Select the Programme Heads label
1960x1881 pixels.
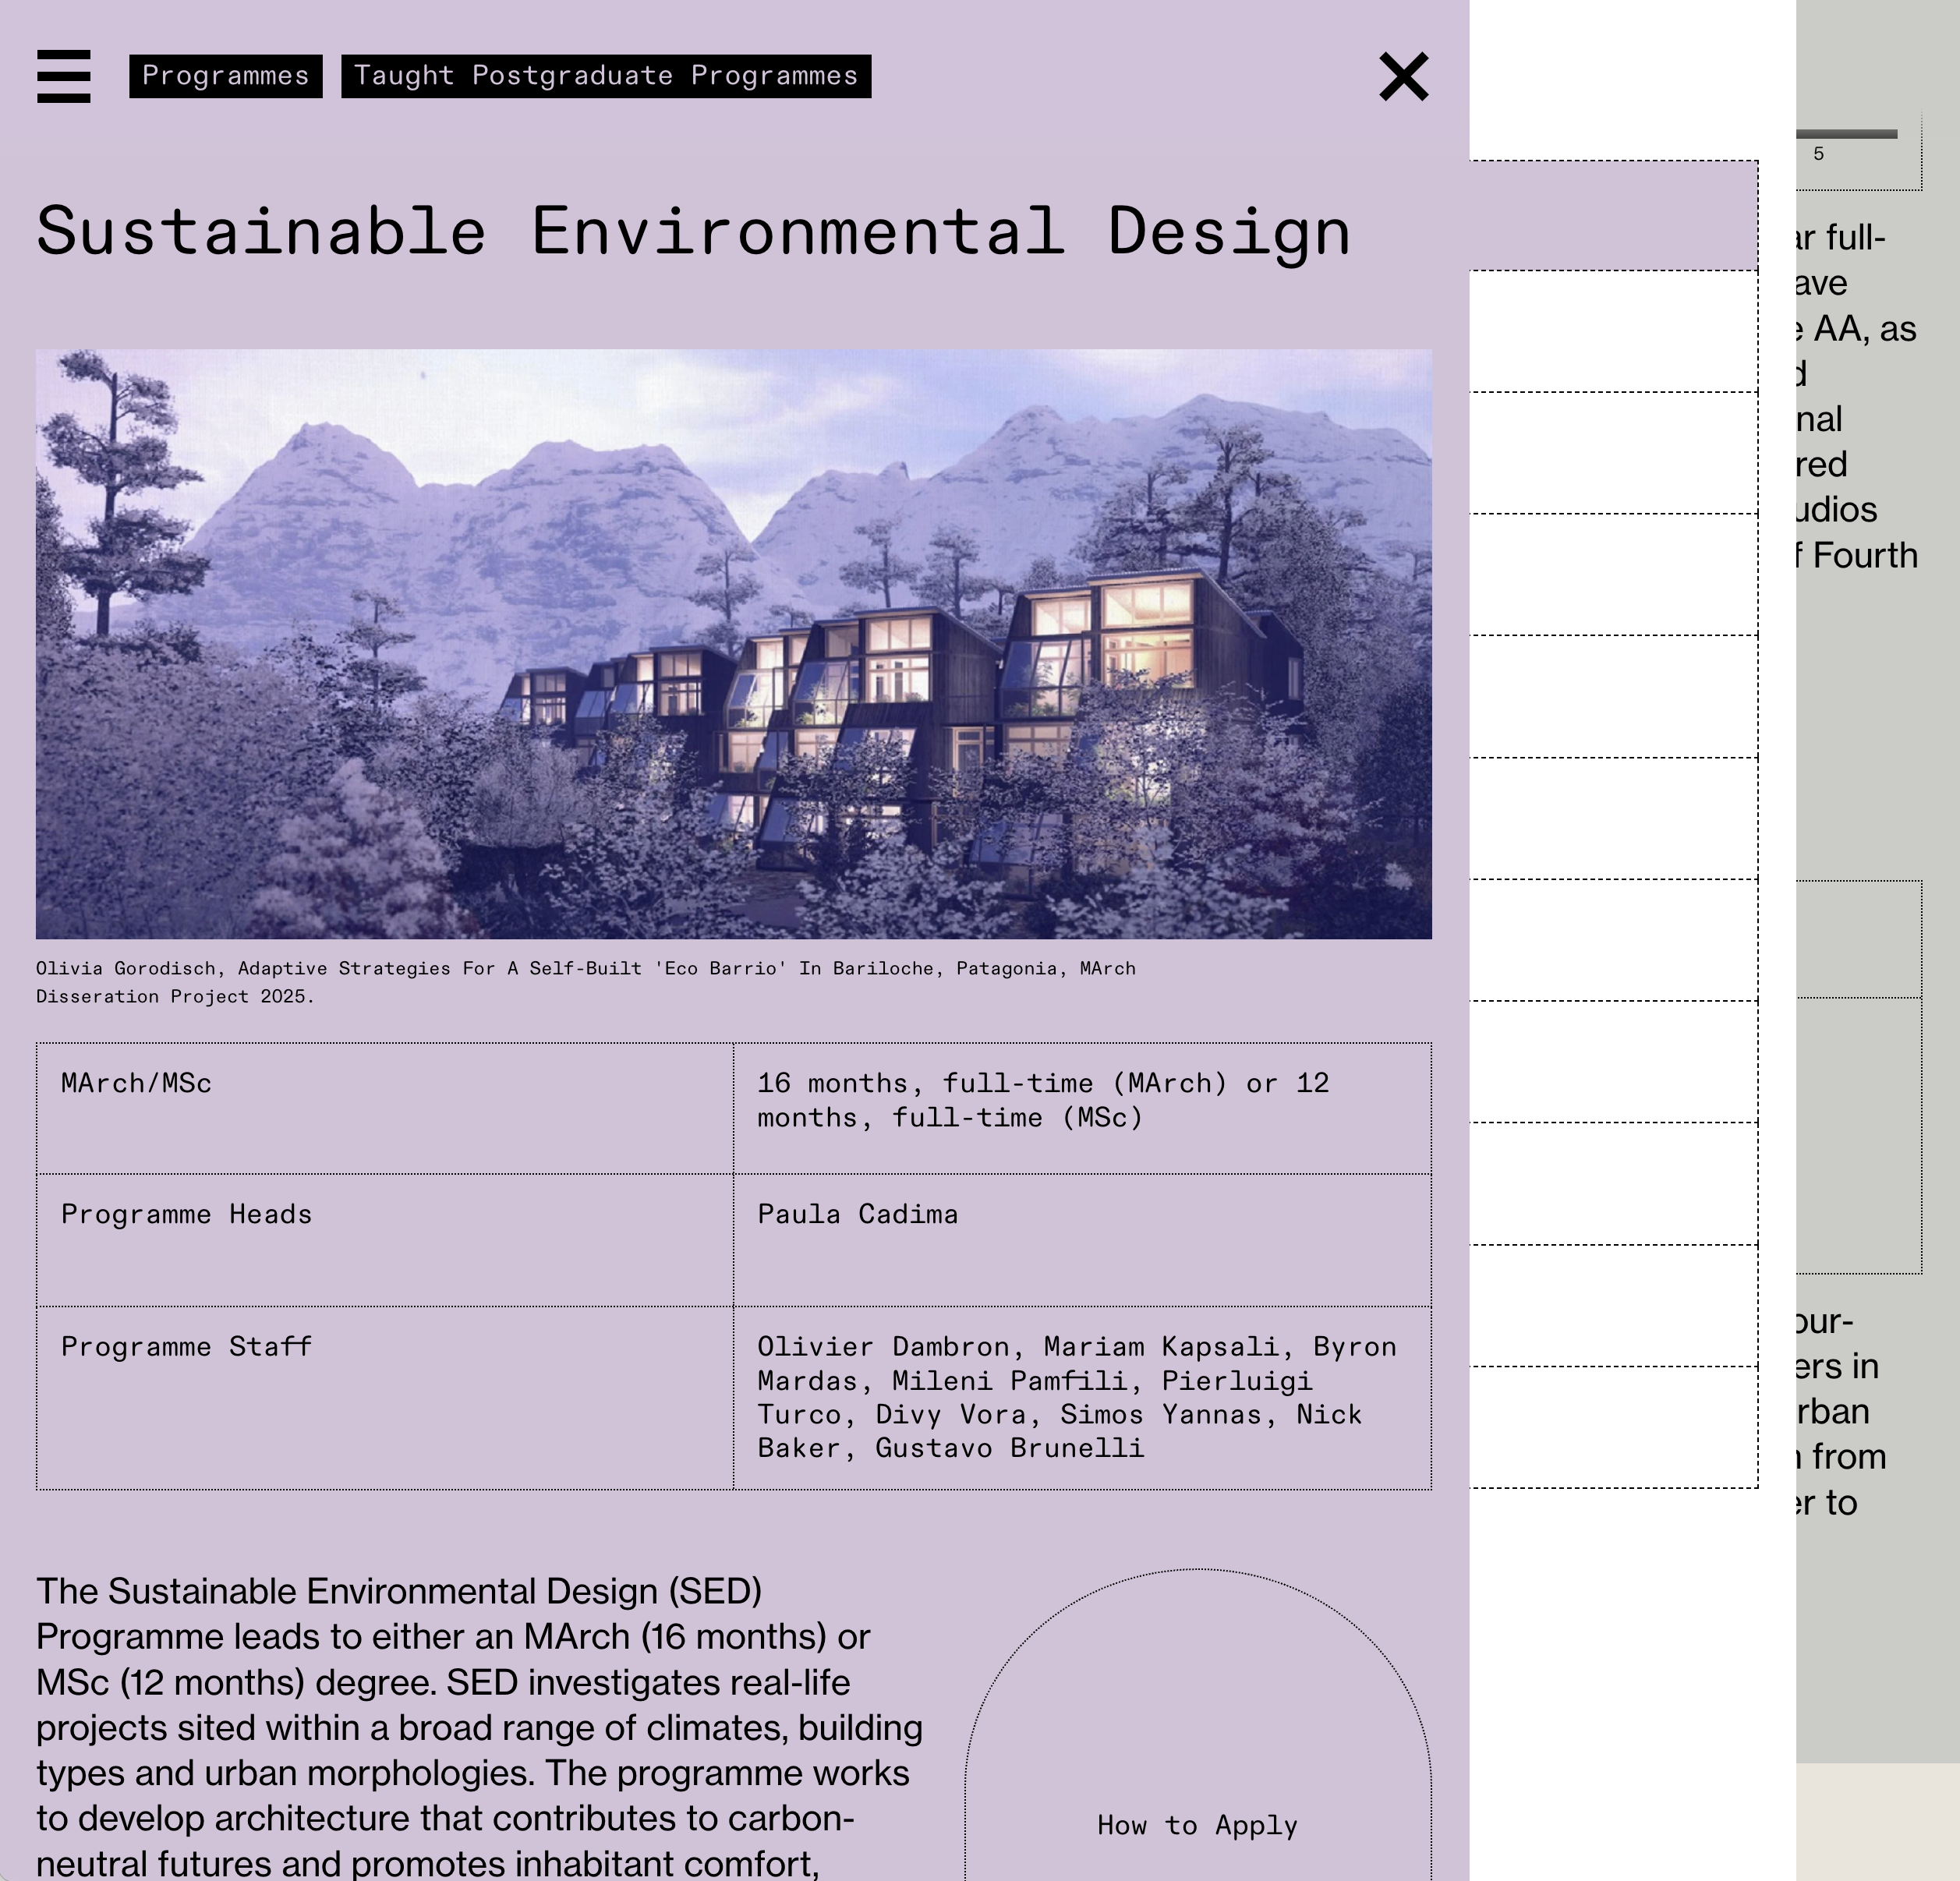(186, 1214)
